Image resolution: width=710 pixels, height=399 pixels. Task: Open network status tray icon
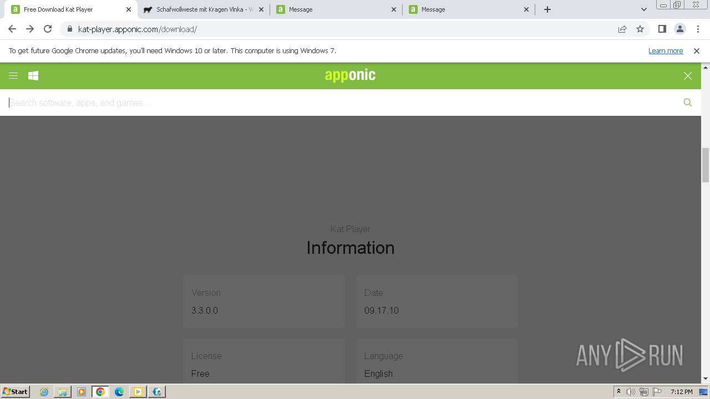point(644,392)
